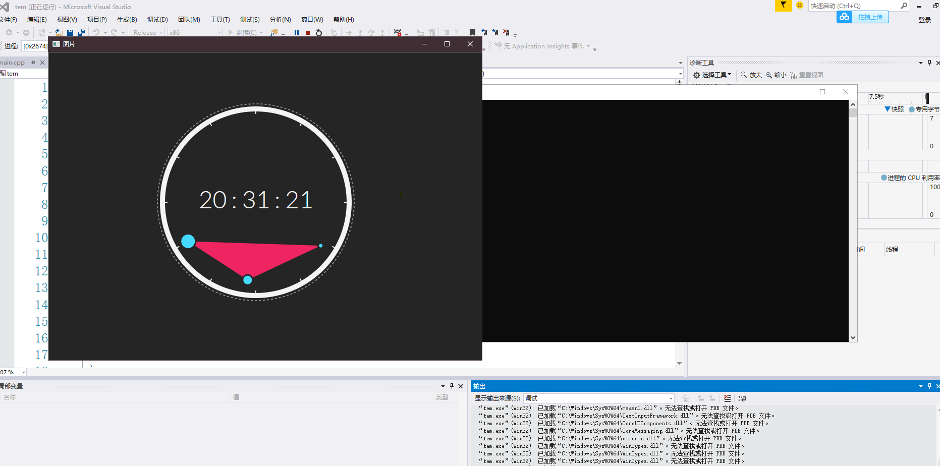940x466 pixels.
Task: Open the Locals panel window options arrow
Action: (x=443, y=386)
